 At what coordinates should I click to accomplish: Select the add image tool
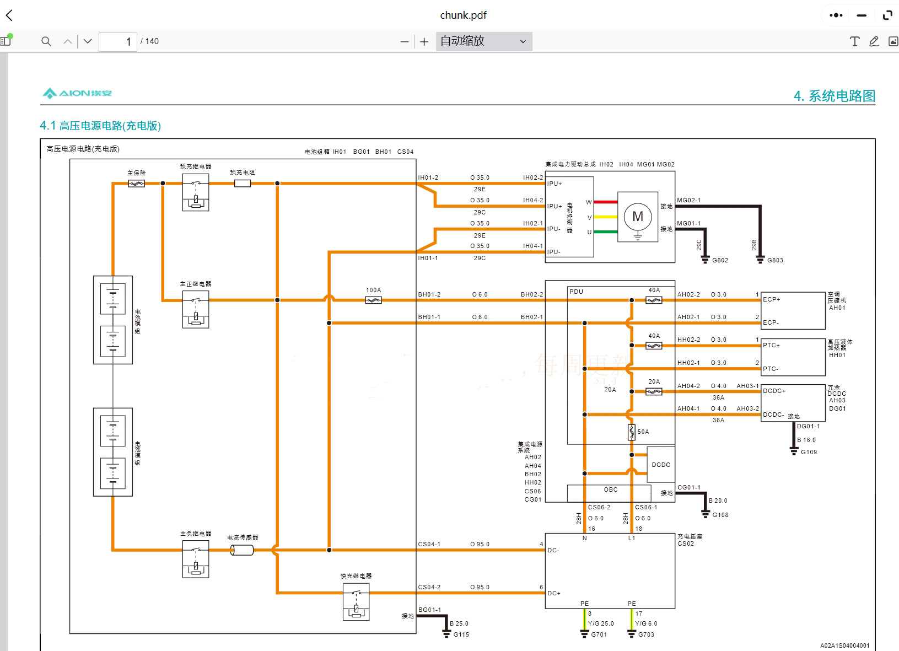pyautogui.click(x=893, y=41)
